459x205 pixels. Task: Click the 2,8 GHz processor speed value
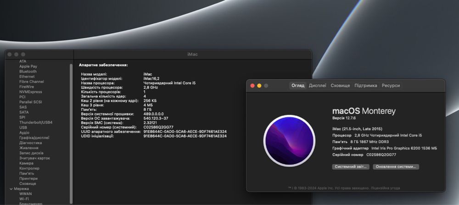tap(151, 88)
